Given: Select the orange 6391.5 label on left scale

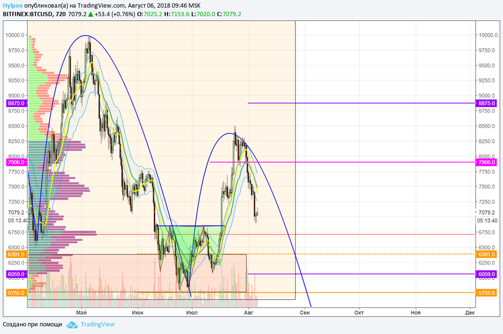Looking at the screenshot, I should pyautogui.click(x=16, y=255).
